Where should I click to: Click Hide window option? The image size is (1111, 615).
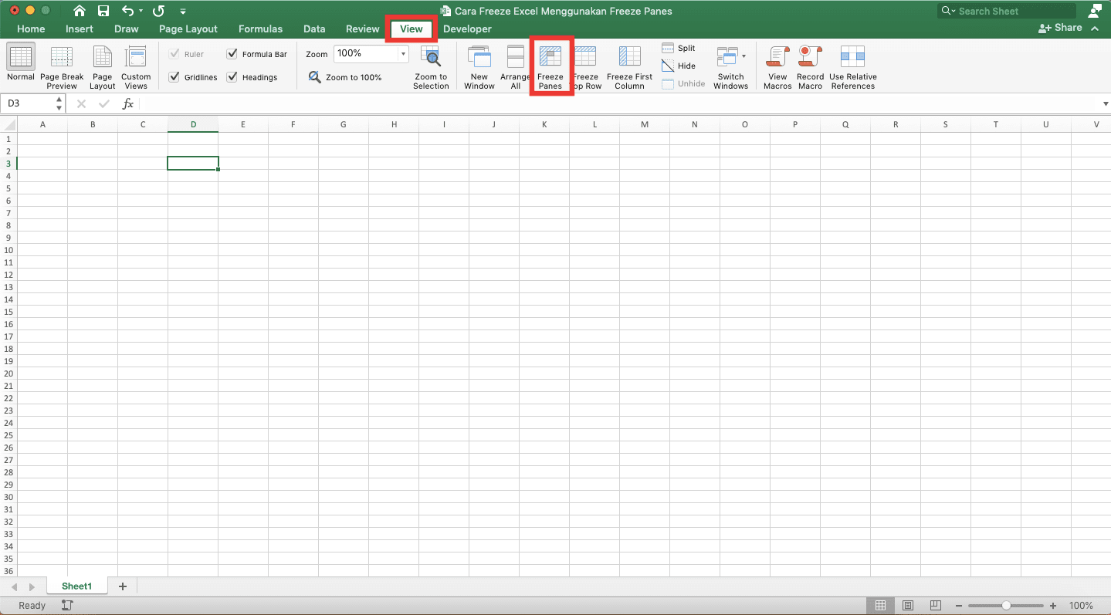(x=679, y=66)
